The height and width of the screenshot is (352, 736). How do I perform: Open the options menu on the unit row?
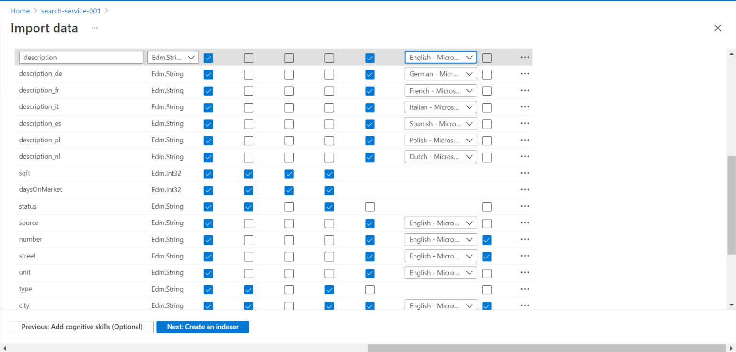pyautogui.click(x=525, y=272)
